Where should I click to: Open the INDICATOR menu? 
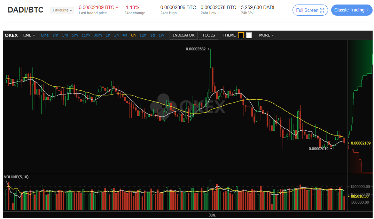click(x=184, y=35)
